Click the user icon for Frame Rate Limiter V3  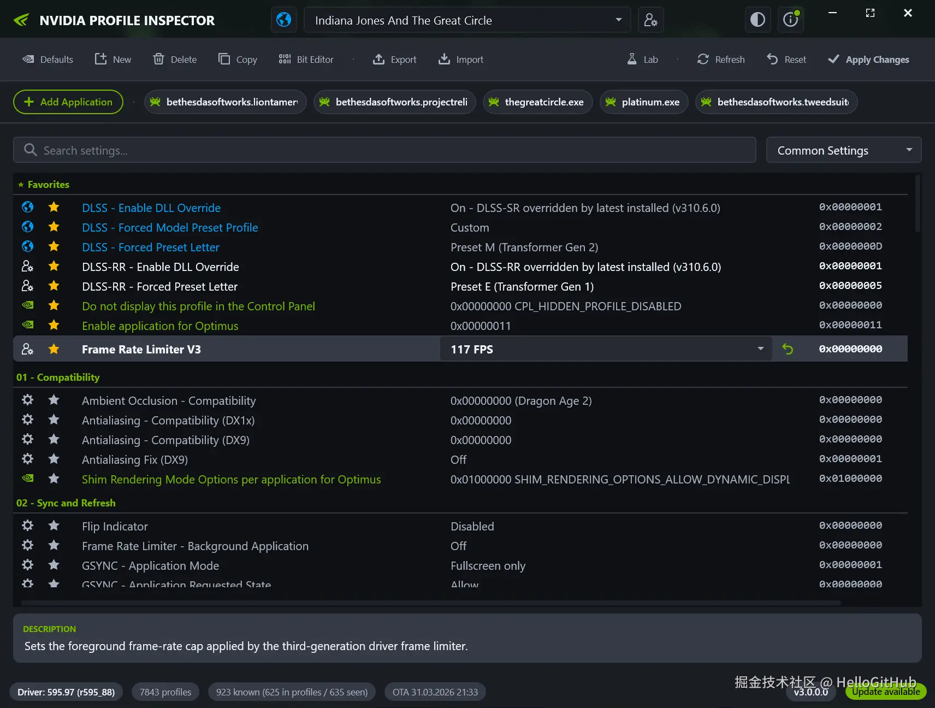pyautogui.click(x=27, y=349)
